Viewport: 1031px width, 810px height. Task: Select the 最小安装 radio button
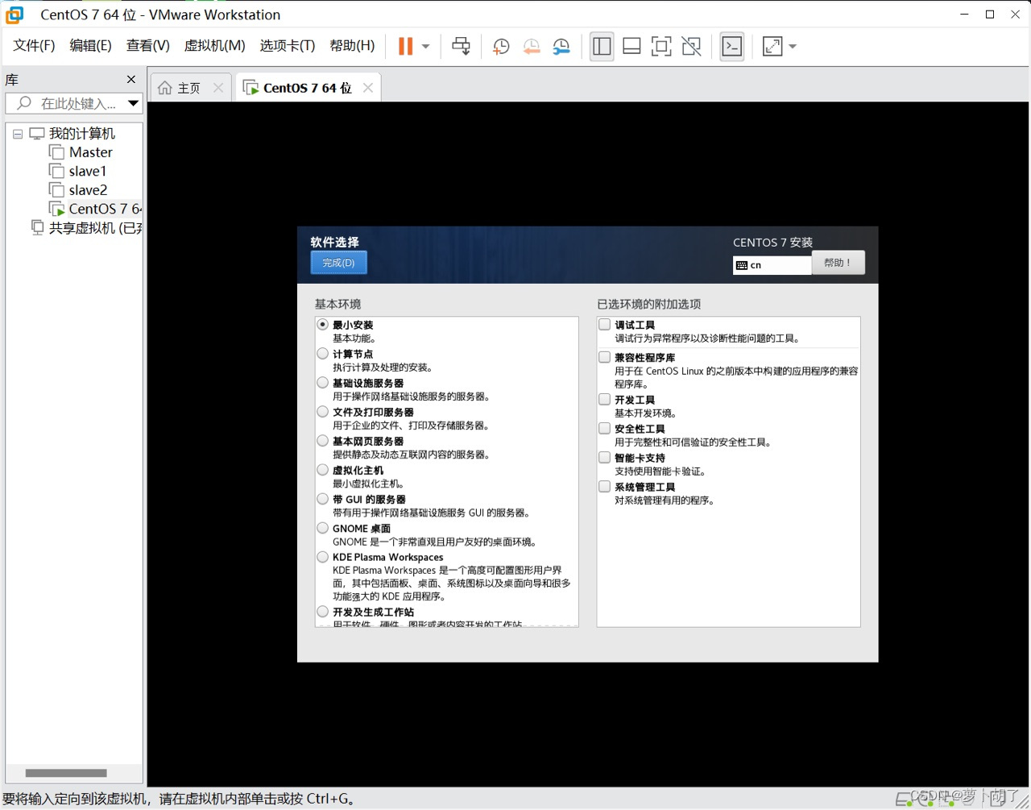pyautogui.click(x=323, y=325)
